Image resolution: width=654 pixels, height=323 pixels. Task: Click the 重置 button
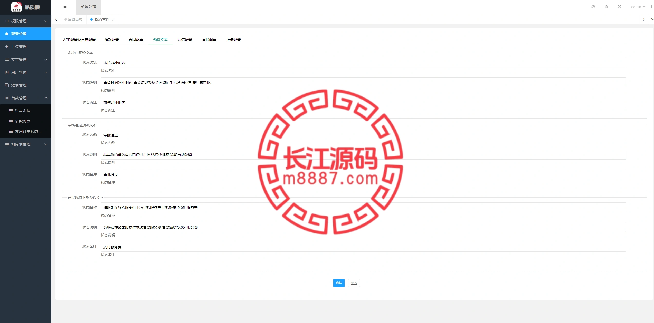click(x=354, y=283)
